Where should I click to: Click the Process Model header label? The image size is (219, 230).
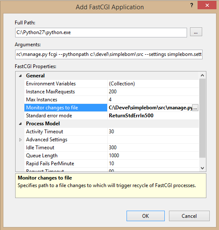click(43, 124)
